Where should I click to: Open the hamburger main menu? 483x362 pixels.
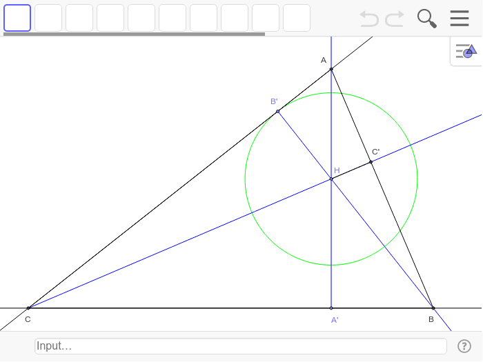[x=460, y=18]
